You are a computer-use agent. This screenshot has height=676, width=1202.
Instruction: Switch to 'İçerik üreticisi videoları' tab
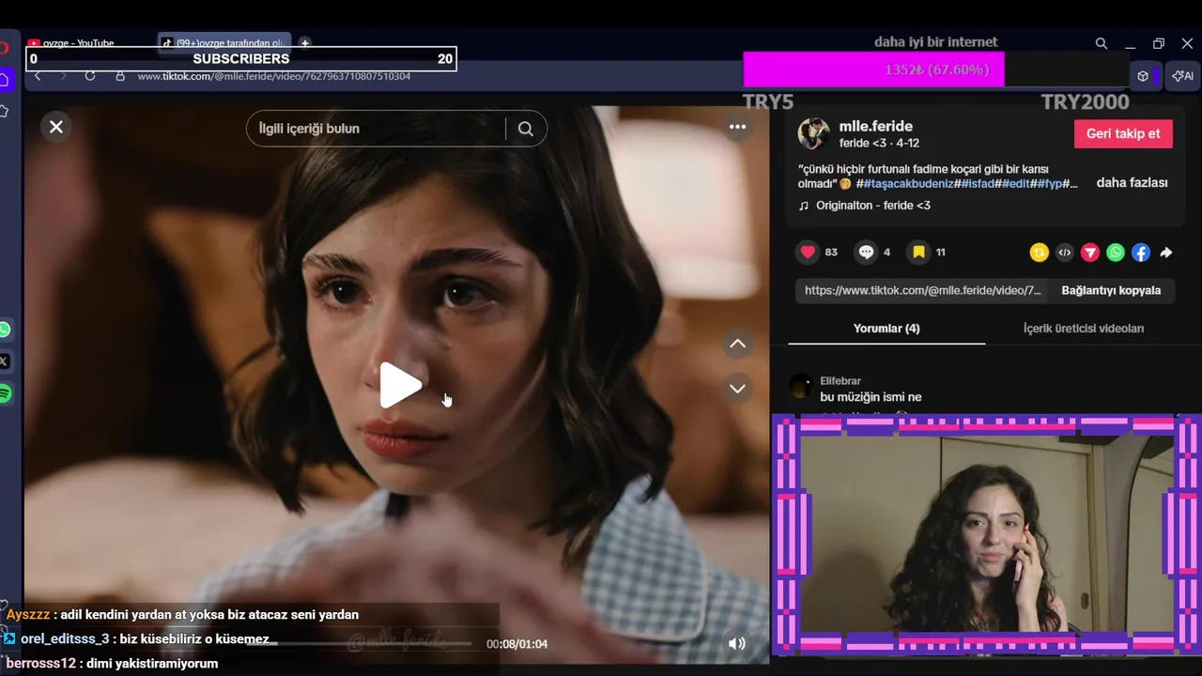tap(1084, 329)
